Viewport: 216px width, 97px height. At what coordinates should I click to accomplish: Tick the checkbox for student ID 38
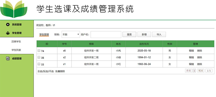(39, 57)
